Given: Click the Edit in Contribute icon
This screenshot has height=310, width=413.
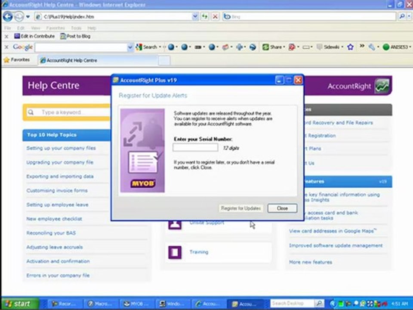Looking at the screenshot, I should pyautogui.click(x=17, y=36).
